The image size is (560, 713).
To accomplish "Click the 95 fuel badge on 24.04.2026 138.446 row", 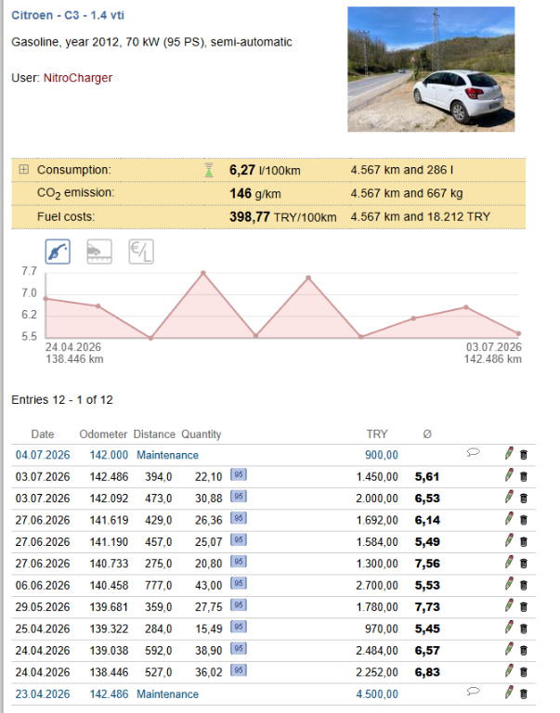I will point(239,670).
